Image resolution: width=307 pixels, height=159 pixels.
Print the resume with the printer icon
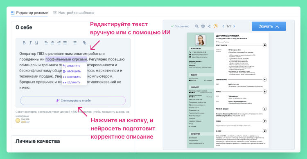(203, 26)
